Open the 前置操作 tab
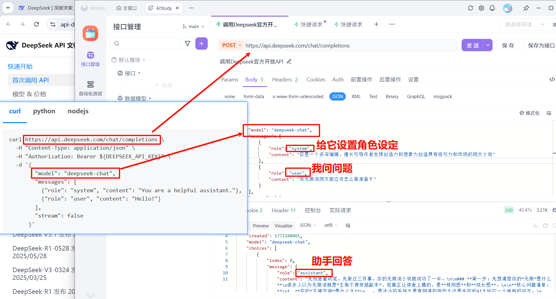The image size is (556, 299). [362, 80]
